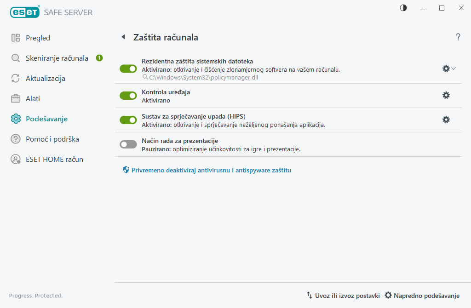This screenshot has width=471, height=308.
Task: Switch to the Podešavanje menu item
Action: tap(46, 119)
